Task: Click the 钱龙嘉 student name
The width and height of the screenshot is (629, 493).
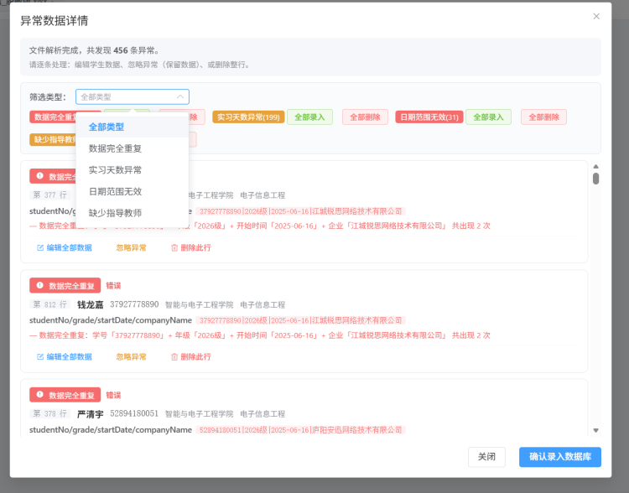Action: (91, 305)
